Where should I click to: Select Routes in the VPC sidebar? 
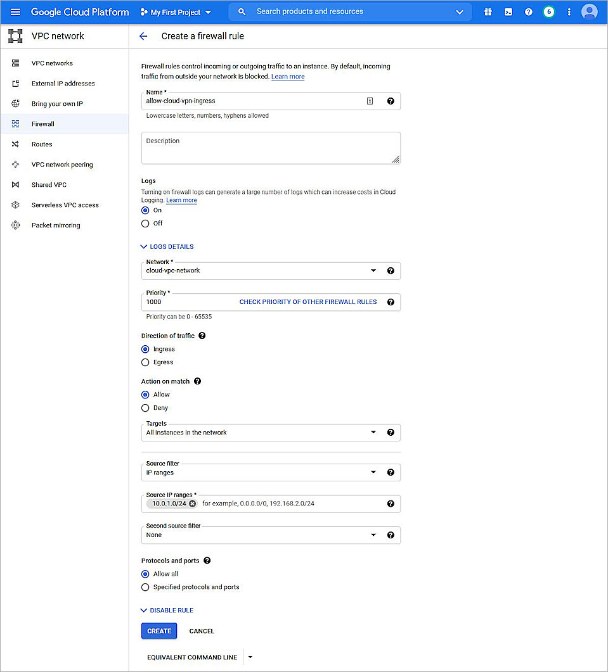[x=41, y=144]
